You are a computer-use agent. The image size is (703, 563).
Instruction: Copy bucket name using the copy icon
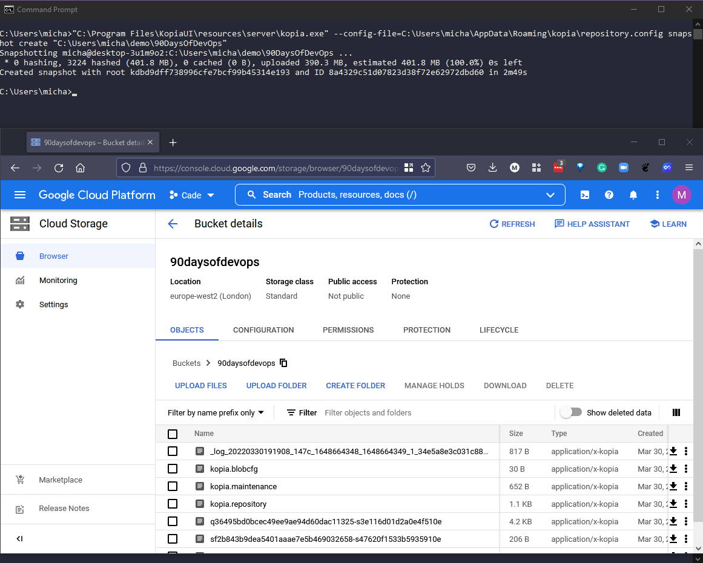click(283, 363)
